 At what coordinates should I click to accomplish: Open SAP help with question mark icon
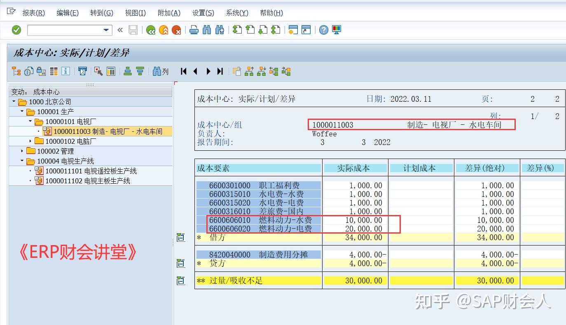[x=323, y=30]
